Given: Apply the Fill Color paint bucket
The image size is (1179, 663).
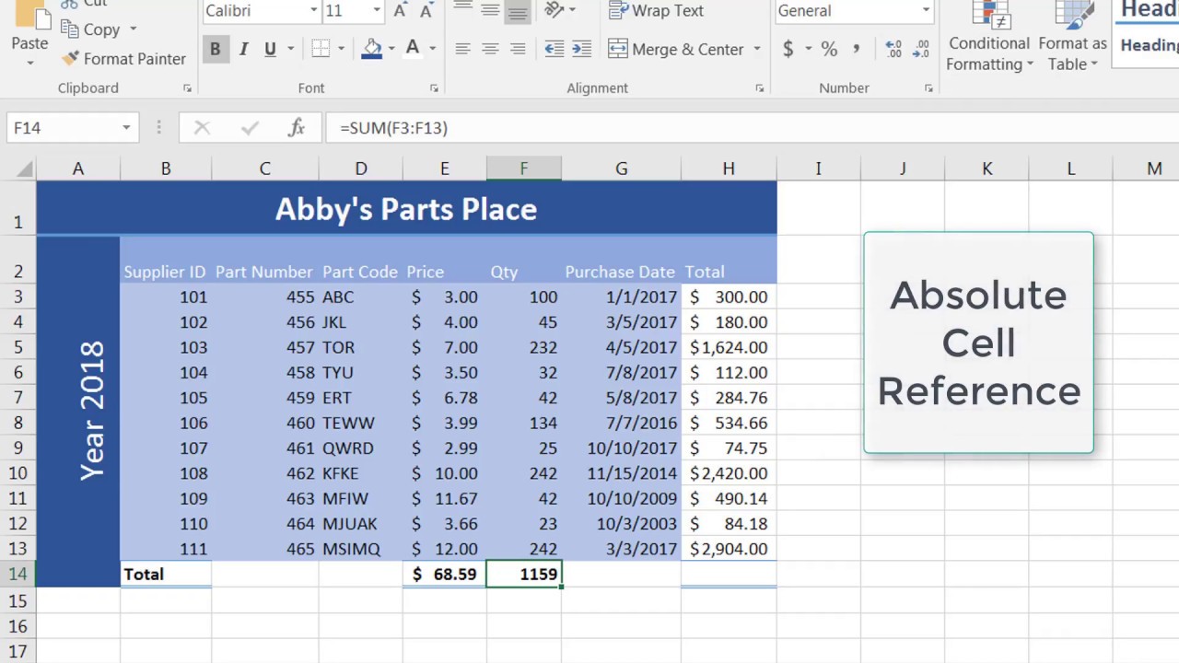Looking at the screenshot, I should 372,49.
